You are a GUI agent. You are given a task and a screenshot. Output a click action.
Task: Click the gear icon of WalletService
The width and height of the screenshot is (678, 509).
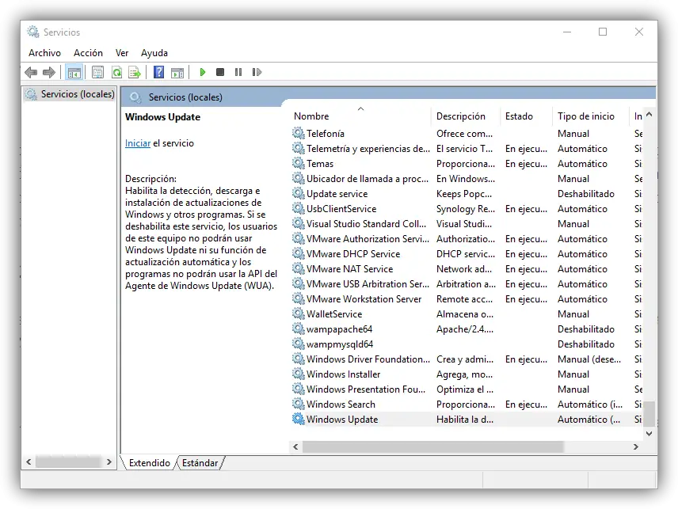point(299,313)
